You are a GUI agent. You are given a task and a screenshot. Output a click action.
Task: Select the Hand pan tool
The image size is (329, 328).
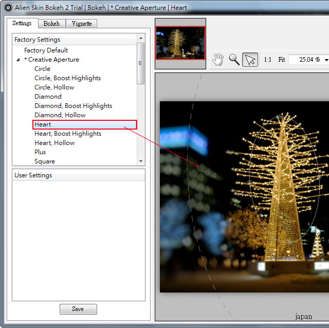[x=218, y=60]
